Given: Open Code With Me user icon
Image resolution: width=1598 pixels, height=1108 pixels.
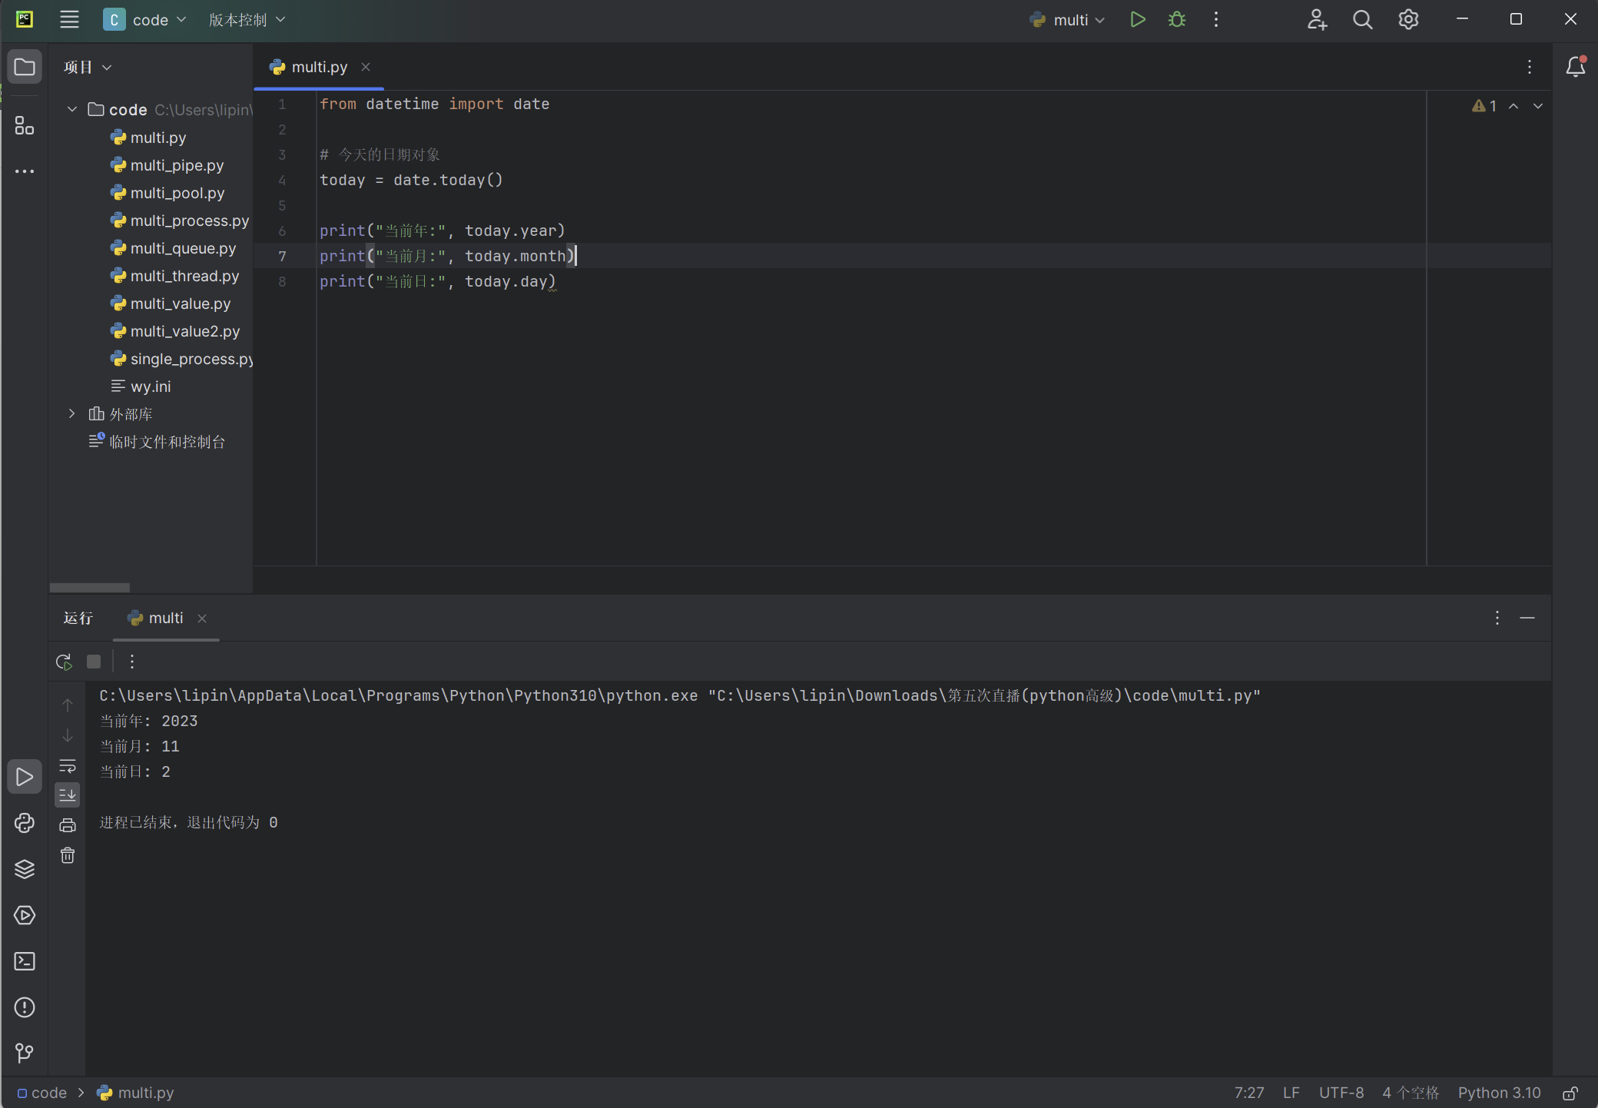Looking at the screenshot, I should point(1317,20).
